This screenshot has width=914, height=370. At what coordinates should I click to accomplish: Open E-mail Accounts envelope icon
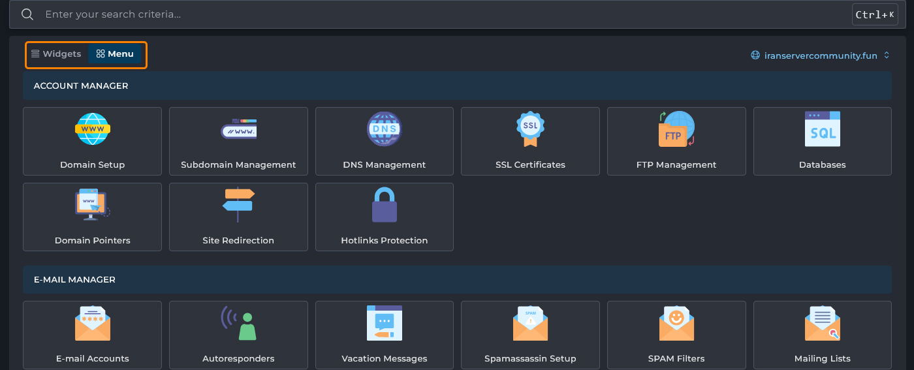[92, 323]
